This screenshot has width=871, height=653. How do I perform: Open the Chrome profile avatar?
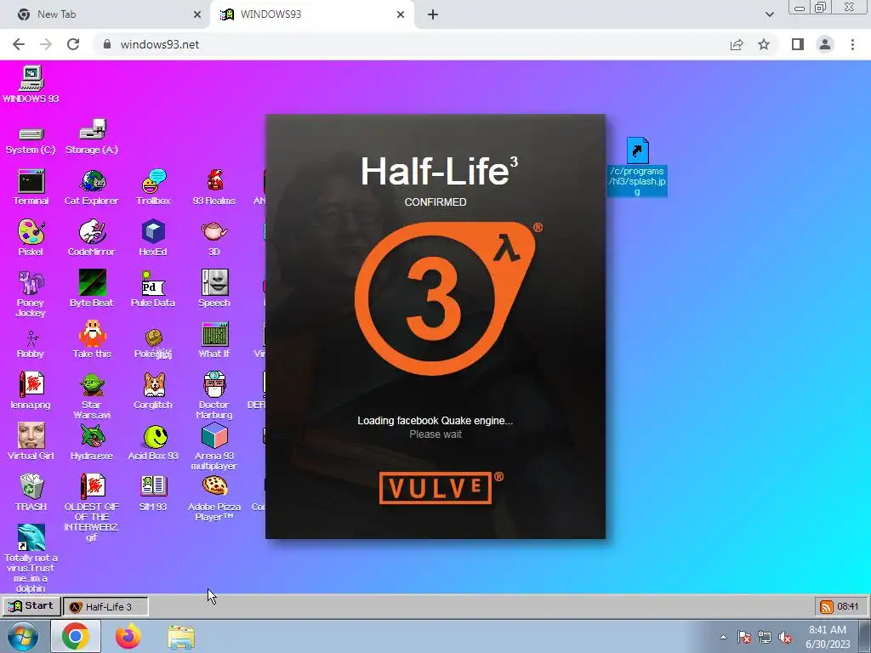click(x=825, y=44)
